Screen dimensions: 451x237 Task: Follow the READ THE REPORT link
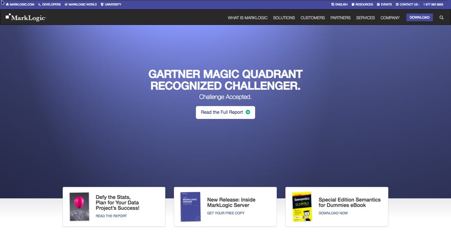tap(111, 216)
